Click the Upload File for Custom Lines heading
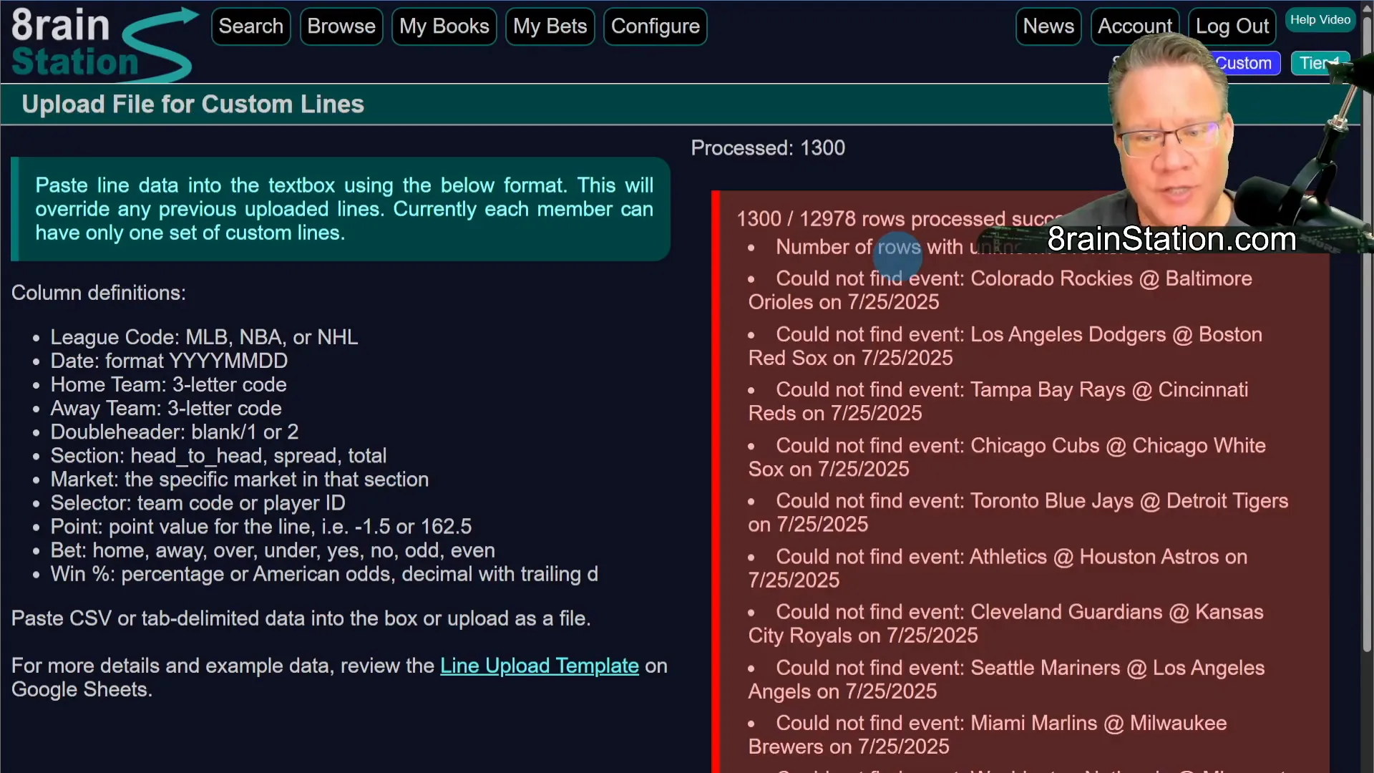Viewport: 1374px width, 773px height. click(193, 104)
